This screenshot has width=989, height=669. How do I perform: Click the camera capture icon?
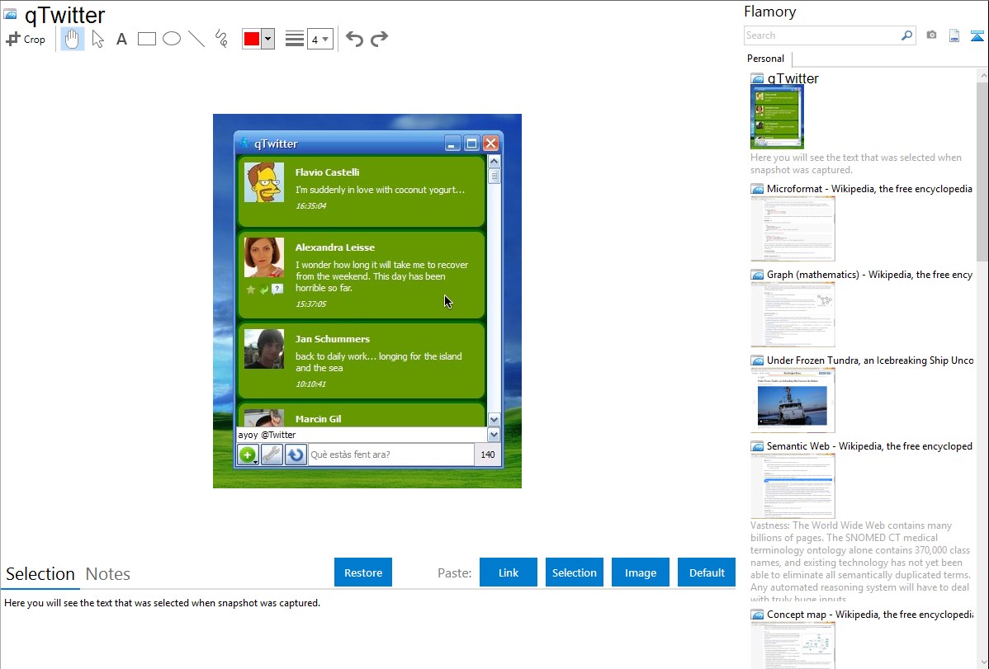coord(931,35)
